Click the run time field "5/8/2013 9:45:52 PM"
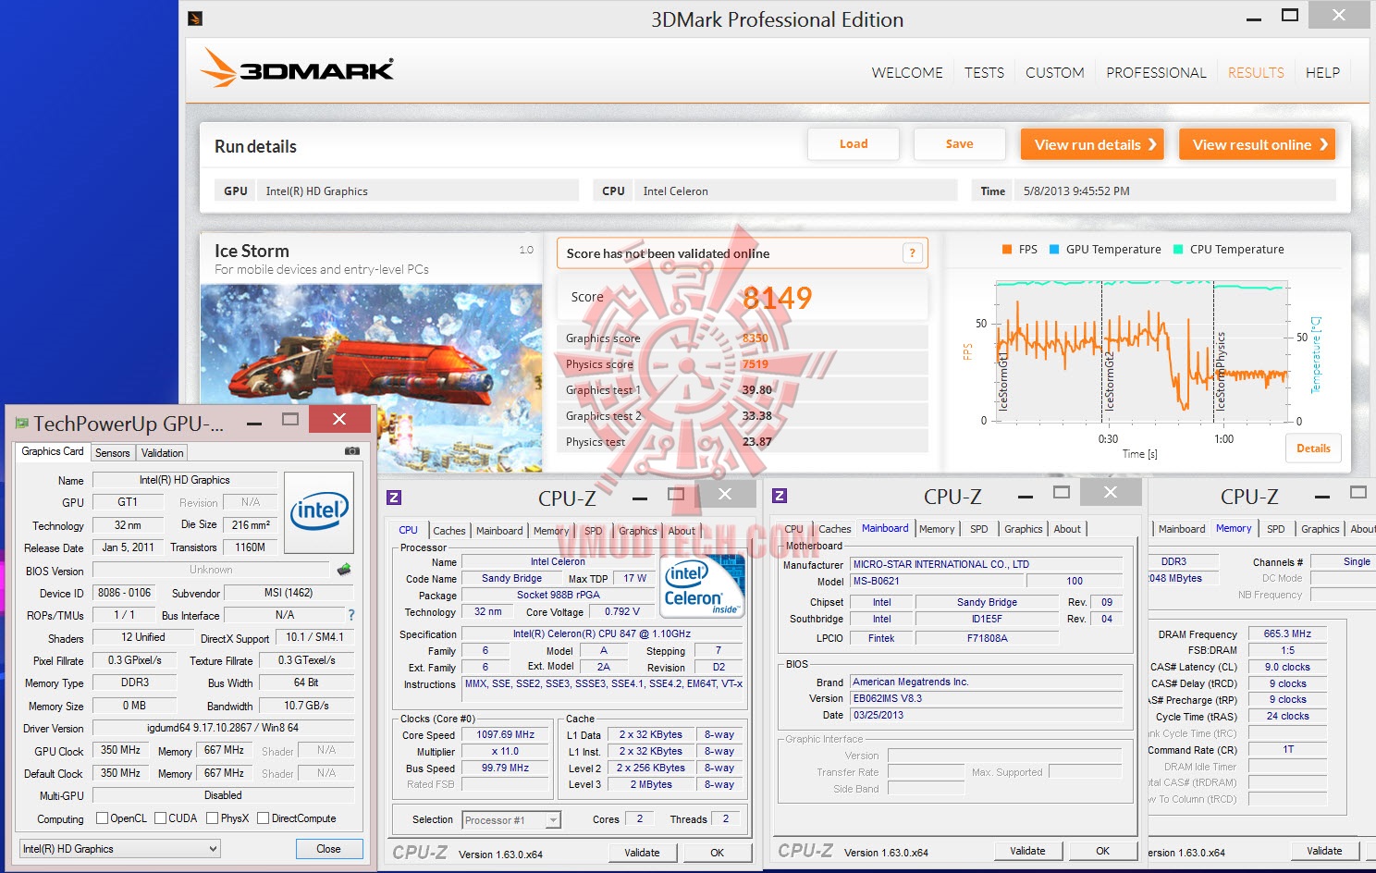The height and width of the screenshot is (873, 1376). (x=1176, y=191)
